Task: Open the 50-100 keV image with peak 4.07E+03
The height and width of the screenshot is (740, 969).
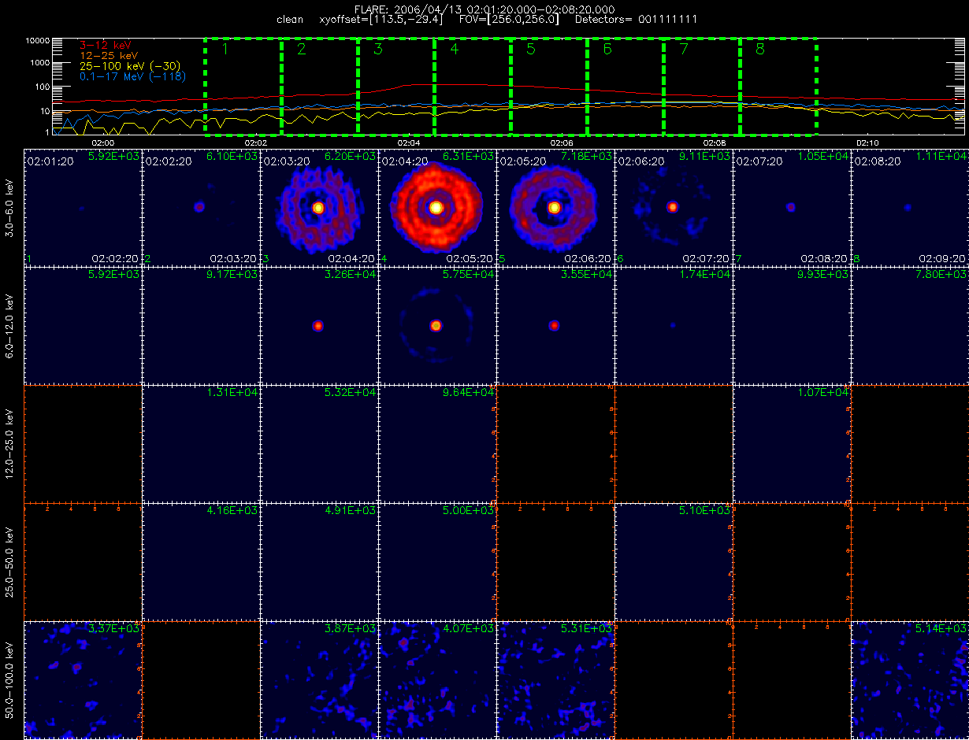Action: coord(437,679)
